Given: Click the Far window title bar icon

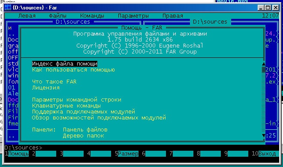Looking at the screenshot, I should (8, 8).
